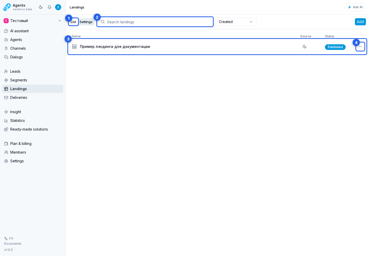The width and height of the screenshot is (369, 256).
Task: Open user profile avatar icon
Action: click(58, 7)
